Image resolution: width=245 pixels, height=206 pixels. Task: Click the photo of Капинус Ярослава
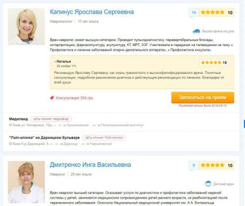pyautogui.click(x=26, y=26)
